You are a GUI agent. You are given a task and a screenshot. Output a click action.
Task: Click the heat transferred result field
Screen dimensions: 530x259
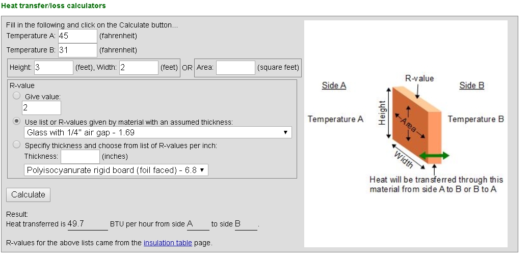click(x=87, y=224)
